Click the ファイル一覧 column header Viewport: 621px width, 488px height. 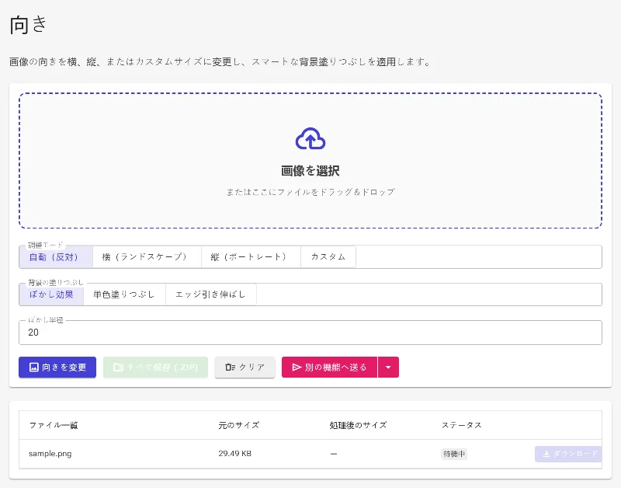[x=54, y=425]
